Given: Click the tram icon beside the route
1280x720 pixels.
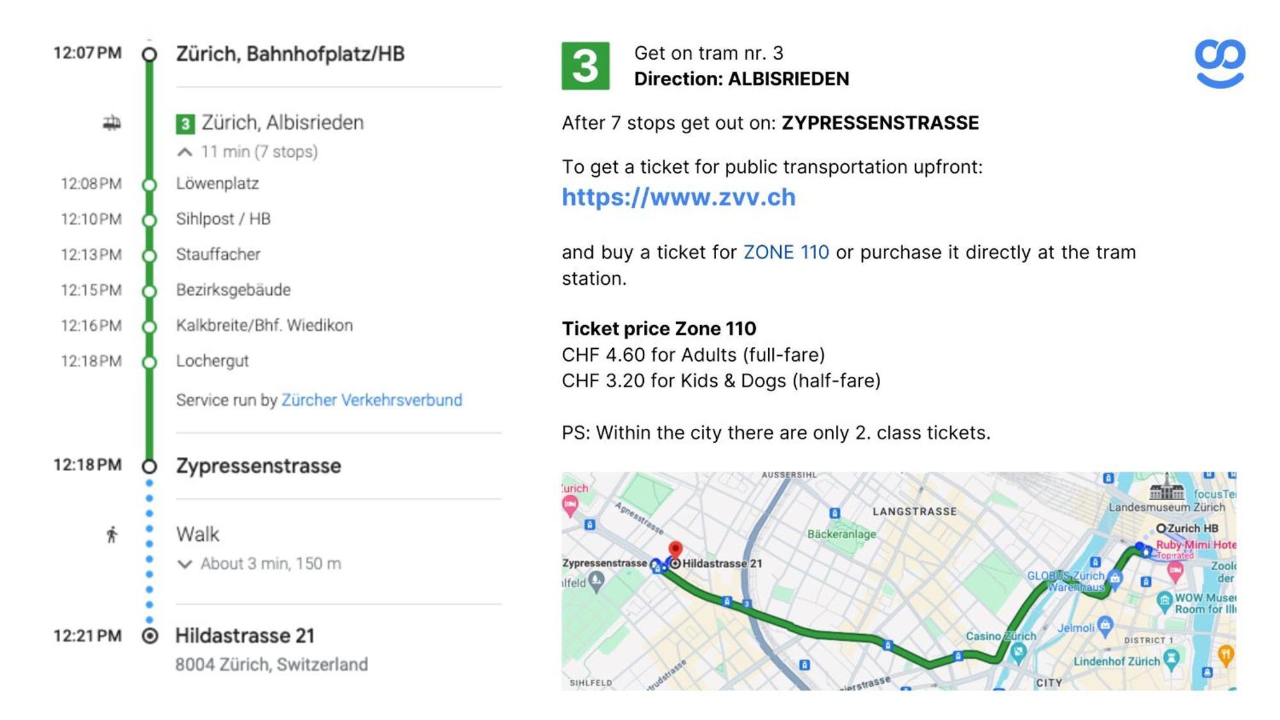Looking at the screenshot, I should click(x=112, y=122).
